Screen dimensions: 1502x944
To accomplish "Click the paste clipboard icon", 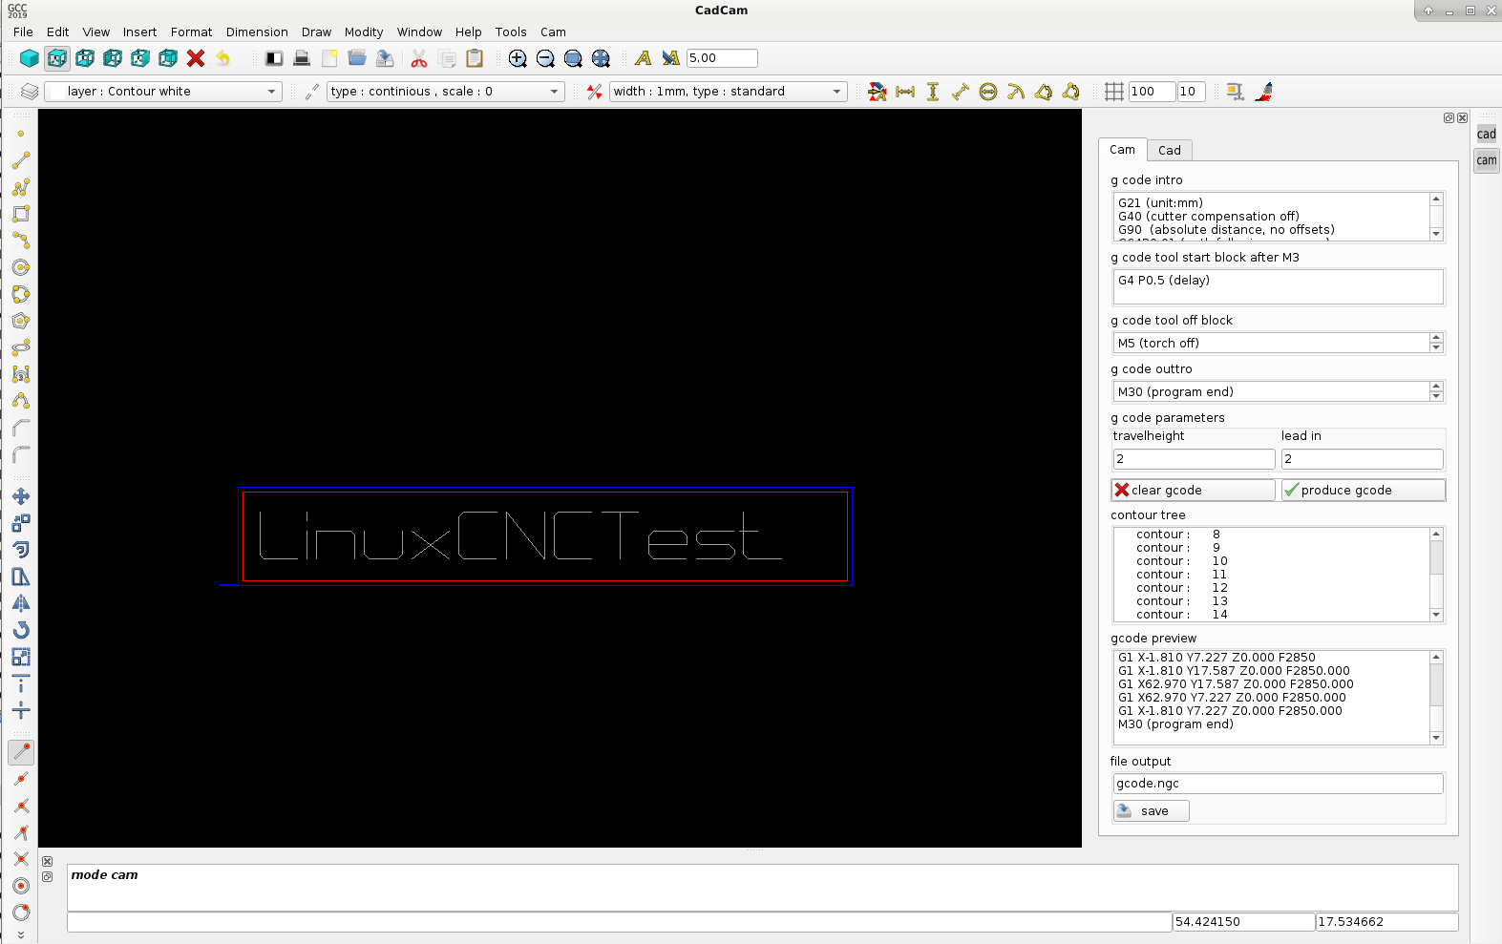I will 475,58.
